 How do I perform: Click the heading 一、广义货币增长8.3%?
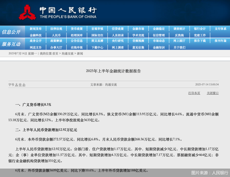coord(33,105)
